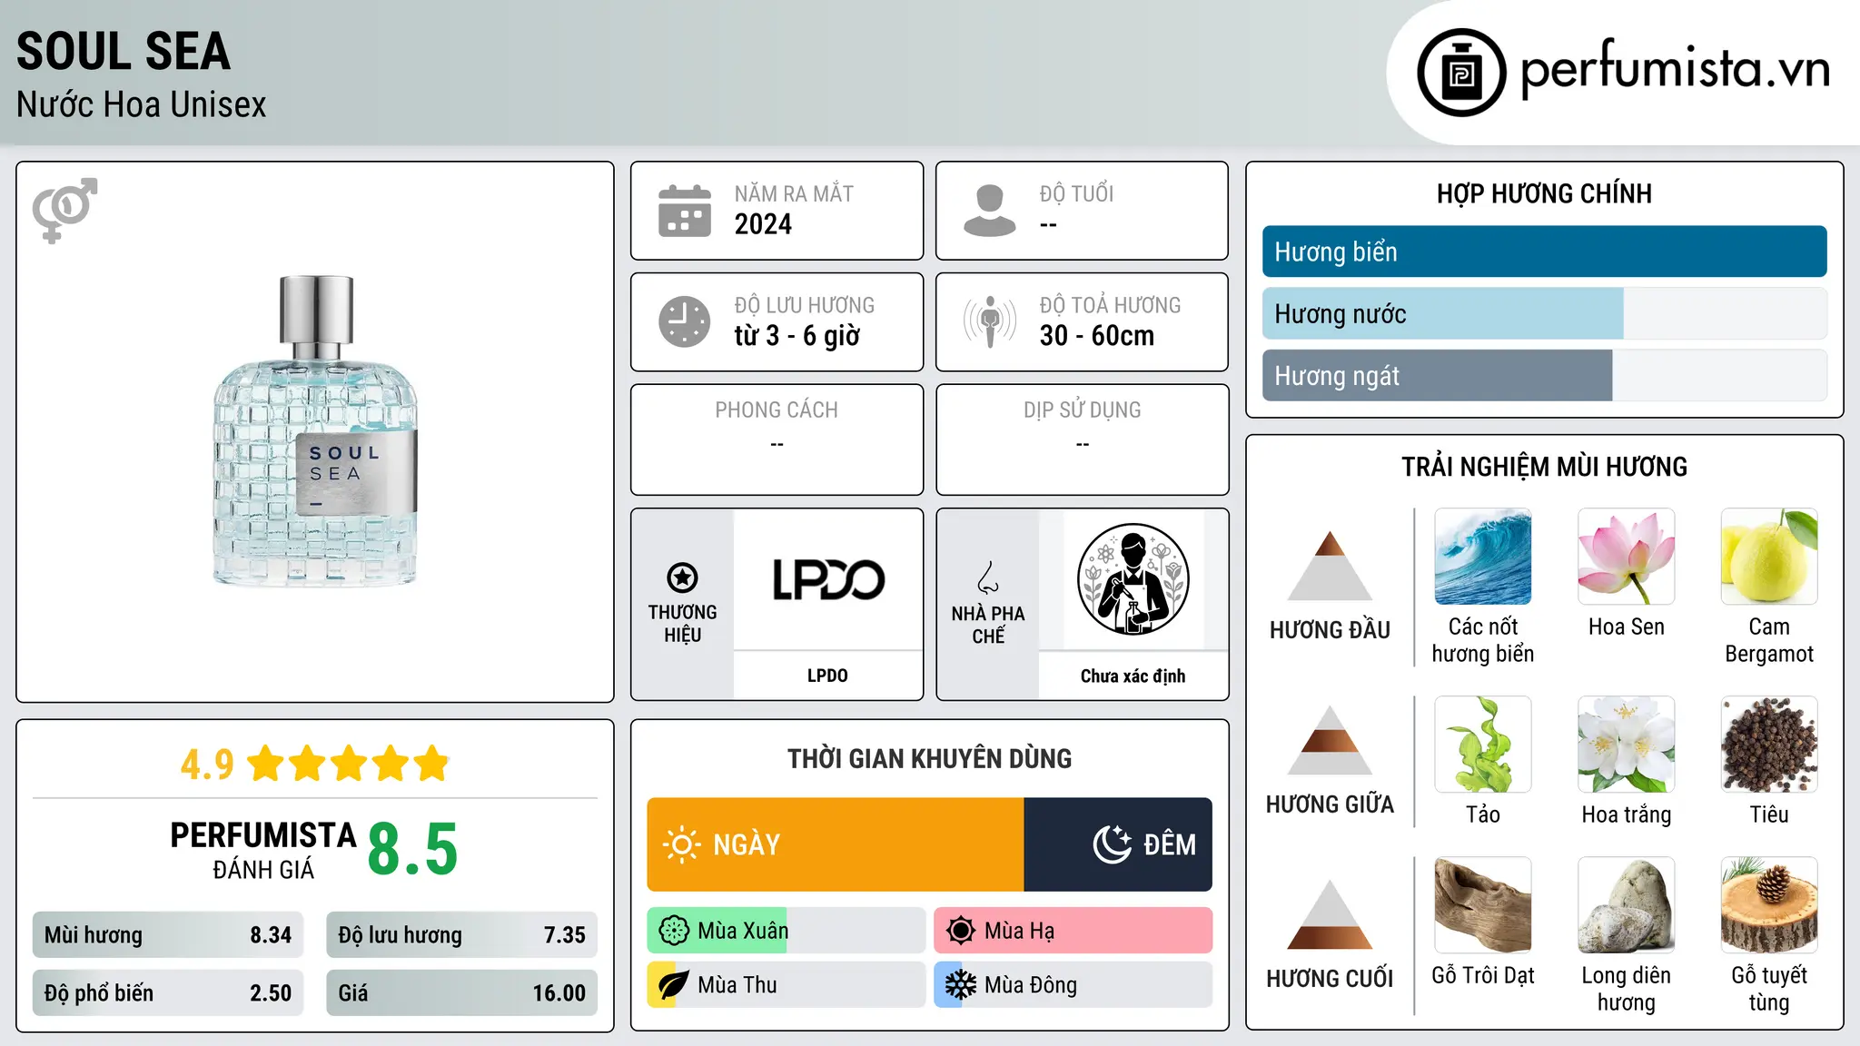The height and width of the screenshot is (1046, 1860).
Task: Click the Giá 16.00 score row
Action: (461, 993)
